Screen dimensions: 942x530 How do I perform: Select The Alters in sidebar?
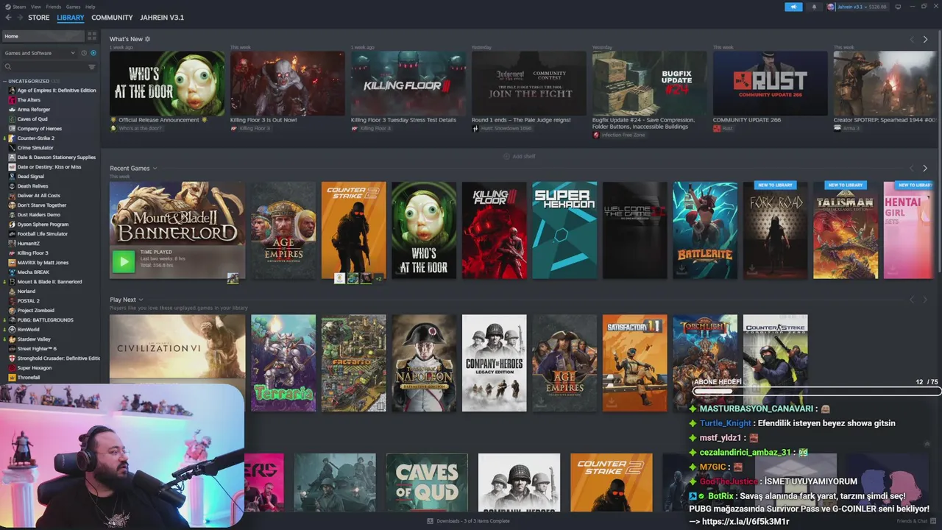click(x=29, y=100)
